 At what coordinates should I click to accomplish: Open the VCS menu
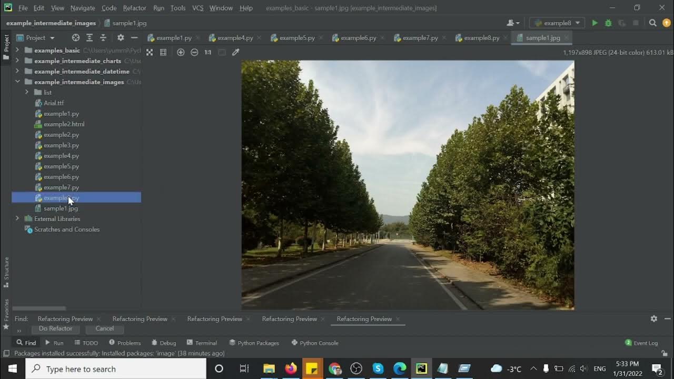(x=198, y=8)
